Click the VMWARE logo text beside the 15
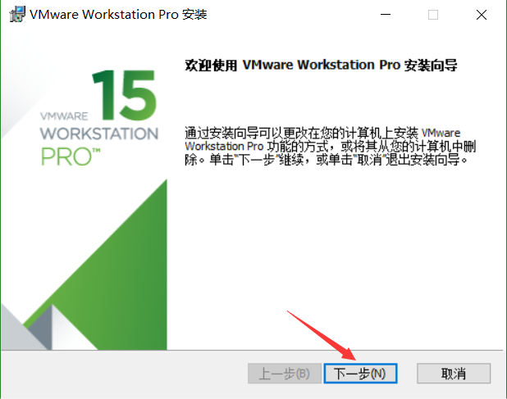 tap(64, 116)
